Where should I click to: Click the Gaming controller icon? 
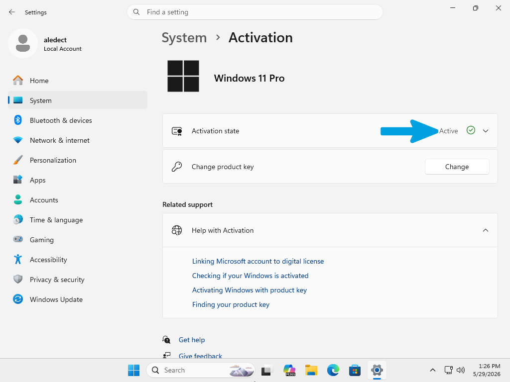tap(18, 239)
